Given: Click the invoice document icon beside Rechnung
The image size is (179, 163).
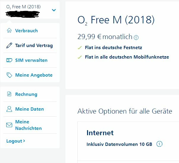Looking at the screenshot, I should [x=9, y=94].
